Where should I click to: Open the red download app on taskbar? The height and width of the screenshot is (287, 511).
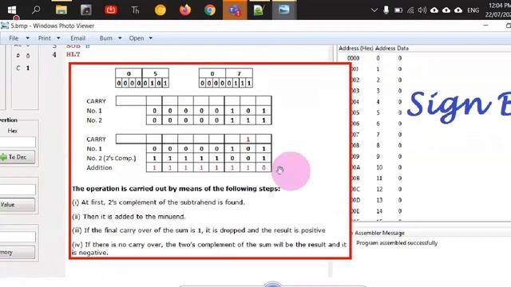tap(111, 10)
